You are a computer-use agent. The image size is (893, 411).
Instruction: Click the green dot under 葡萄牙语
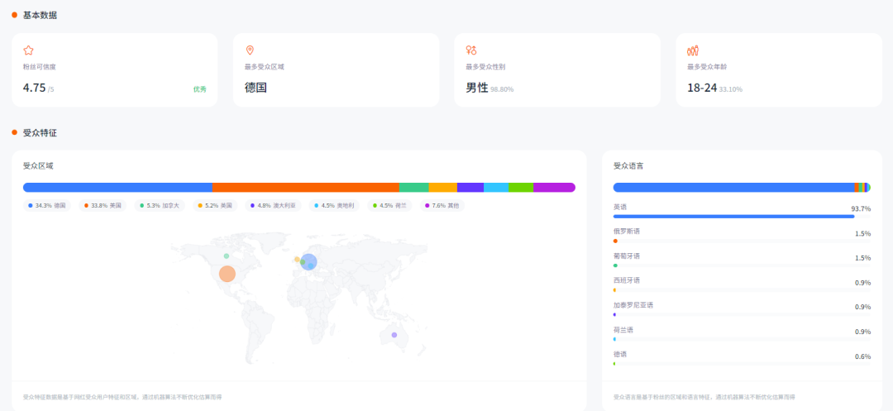[615, 265]
